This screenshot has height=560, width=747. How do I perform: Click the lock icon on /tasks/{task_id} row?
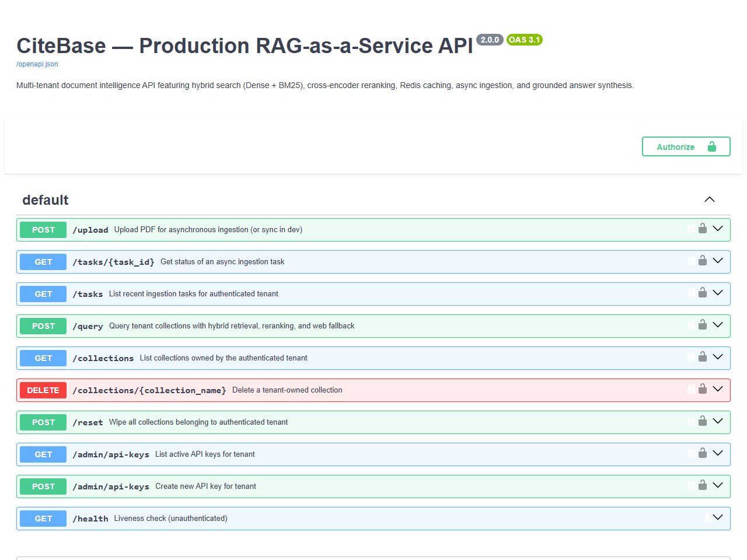pyautogui.click(x=703, y=261)
